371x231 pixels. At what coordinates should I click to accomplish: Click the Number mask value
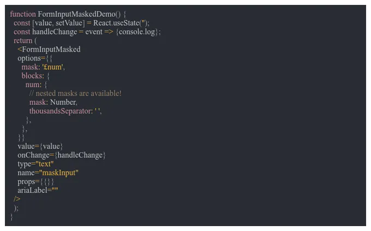pyautogui.click(x=63, y=102)
